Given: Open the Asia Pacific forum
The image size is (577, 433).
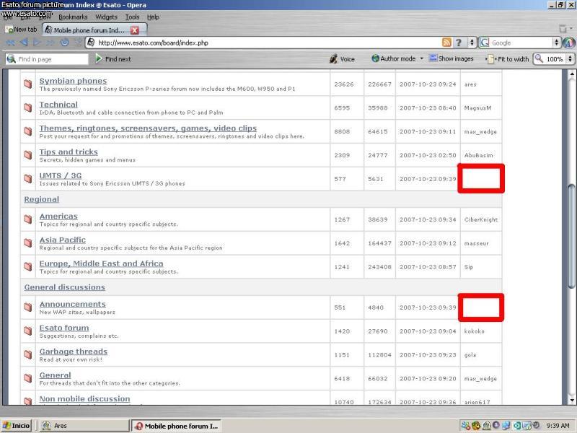Looking at the screenshot, I should pyautogui.click(x=63, y=240).
